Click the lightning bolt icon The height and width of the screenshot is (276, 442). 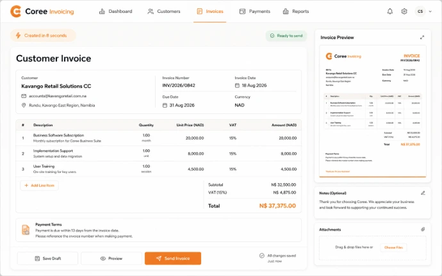(x=19, y=35)
